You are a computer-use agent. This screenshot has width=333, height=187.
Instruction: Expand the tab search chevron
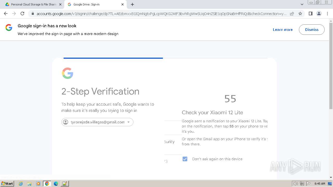(302, 4)
